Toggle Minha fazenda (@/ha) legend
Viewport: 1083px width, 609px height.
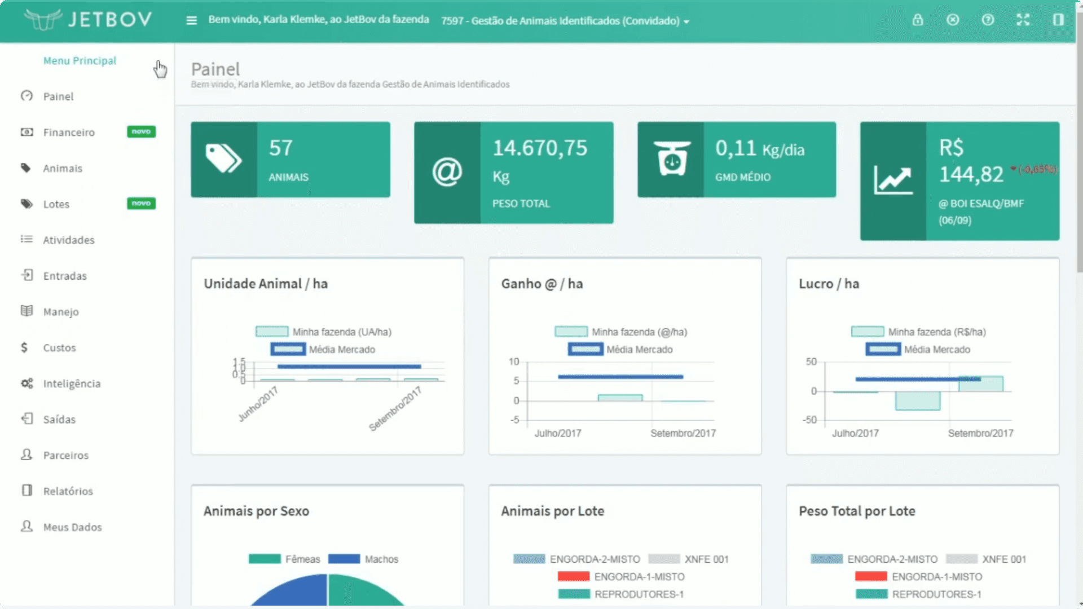621,332
